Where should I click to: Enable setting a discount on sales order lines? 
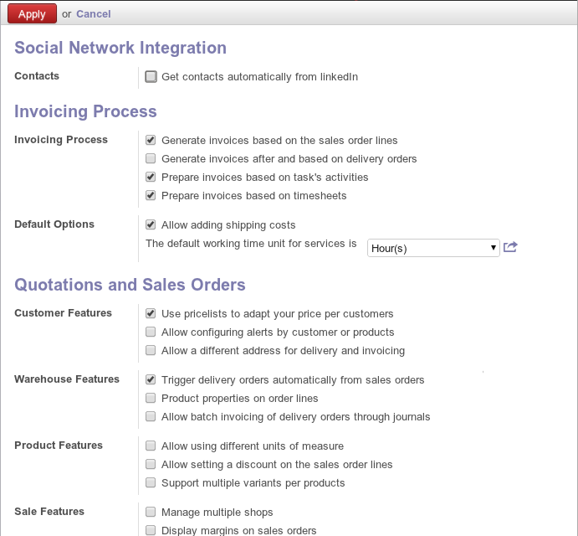[151, 465]
